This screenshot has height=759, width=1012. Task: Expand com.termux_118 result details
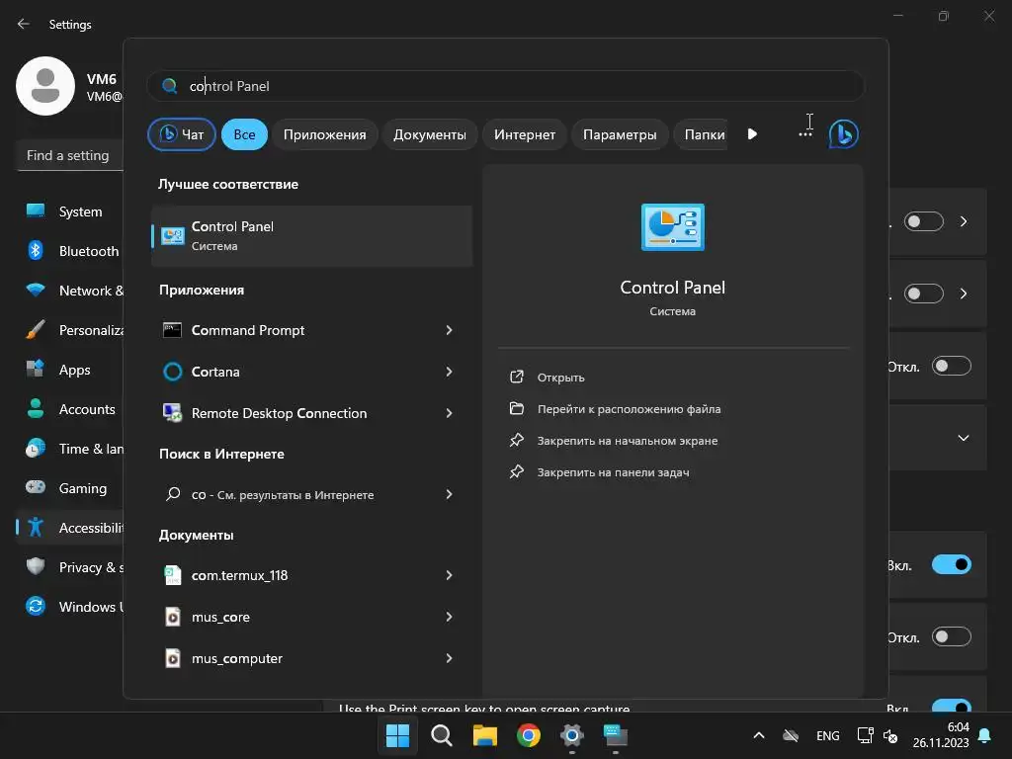point(450,575)
